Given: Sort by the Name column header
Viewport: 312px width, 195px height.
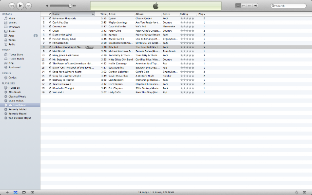Looking at the screenshot, I should (x=73, y=14).
